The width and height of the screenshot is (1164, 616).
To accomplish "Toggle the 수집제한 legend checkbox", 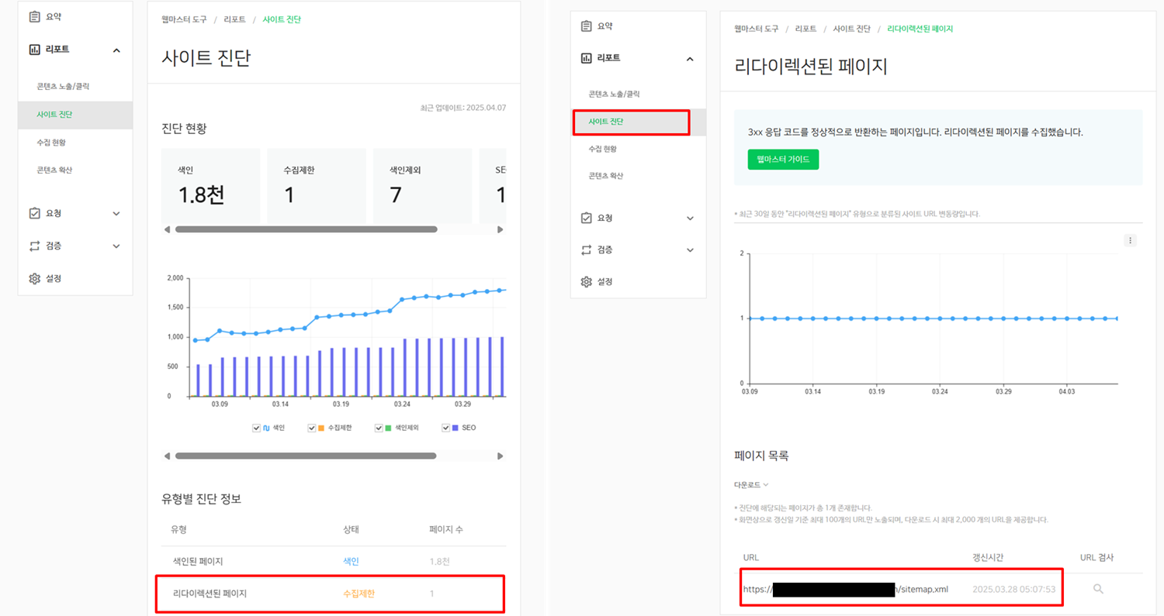I will 313,428.
